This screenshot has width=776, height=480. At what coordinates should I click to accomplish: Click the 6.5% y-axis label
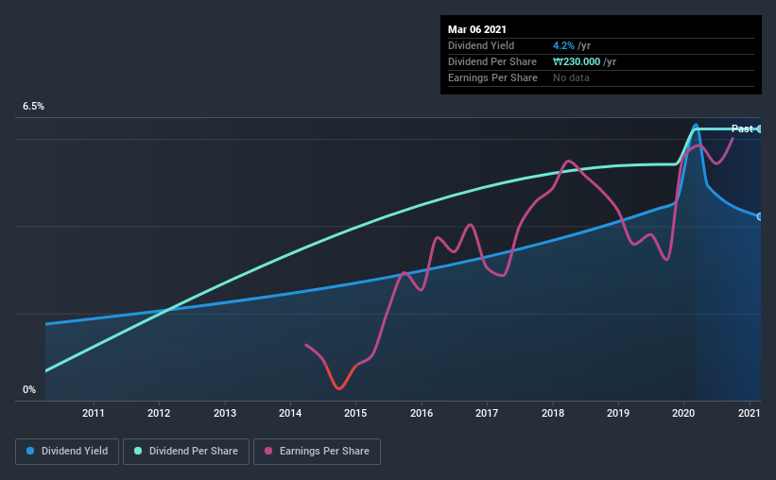pyautogui.click(x=33, y=107)
